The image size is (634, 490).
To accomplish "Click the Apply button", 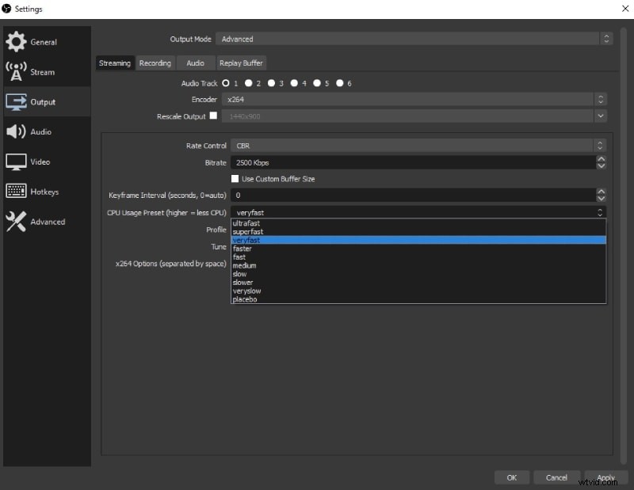I will [607, 477].
